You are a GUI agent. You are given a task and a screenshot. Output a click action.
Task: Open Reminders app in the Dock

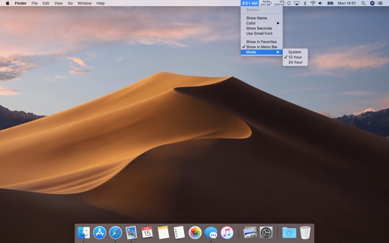point(179,233)
